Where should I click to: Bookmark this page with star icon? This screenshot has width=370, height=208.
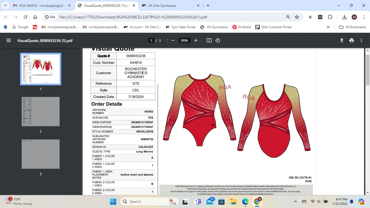point(297,17)
